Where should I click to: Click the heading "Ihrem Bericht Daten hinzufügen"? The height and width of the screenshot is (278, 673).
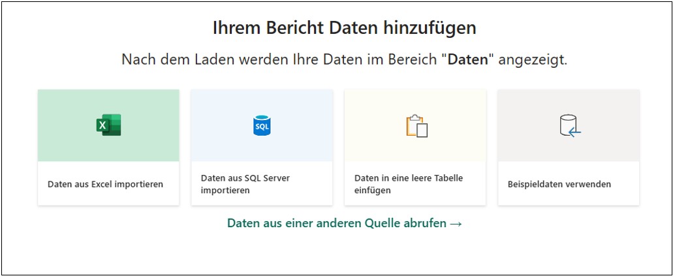[344, 28]
